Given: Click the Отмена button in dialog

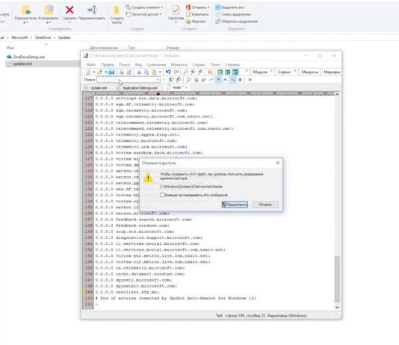Looking at the screenshot, I should [265, 205].
